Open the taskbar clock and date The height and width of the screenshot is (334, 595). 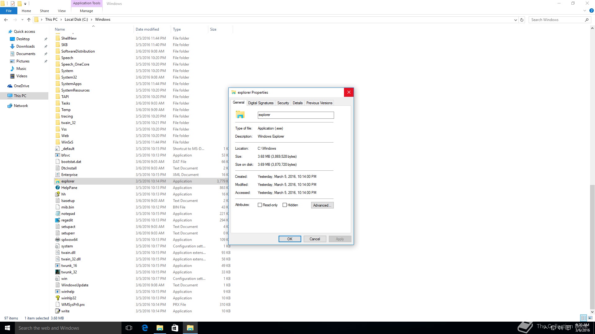582,328
